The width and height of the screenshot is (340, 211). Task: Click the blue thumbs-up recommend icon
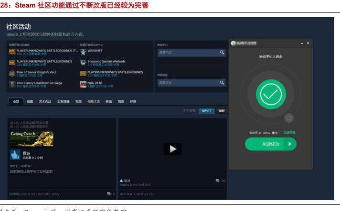15,155
